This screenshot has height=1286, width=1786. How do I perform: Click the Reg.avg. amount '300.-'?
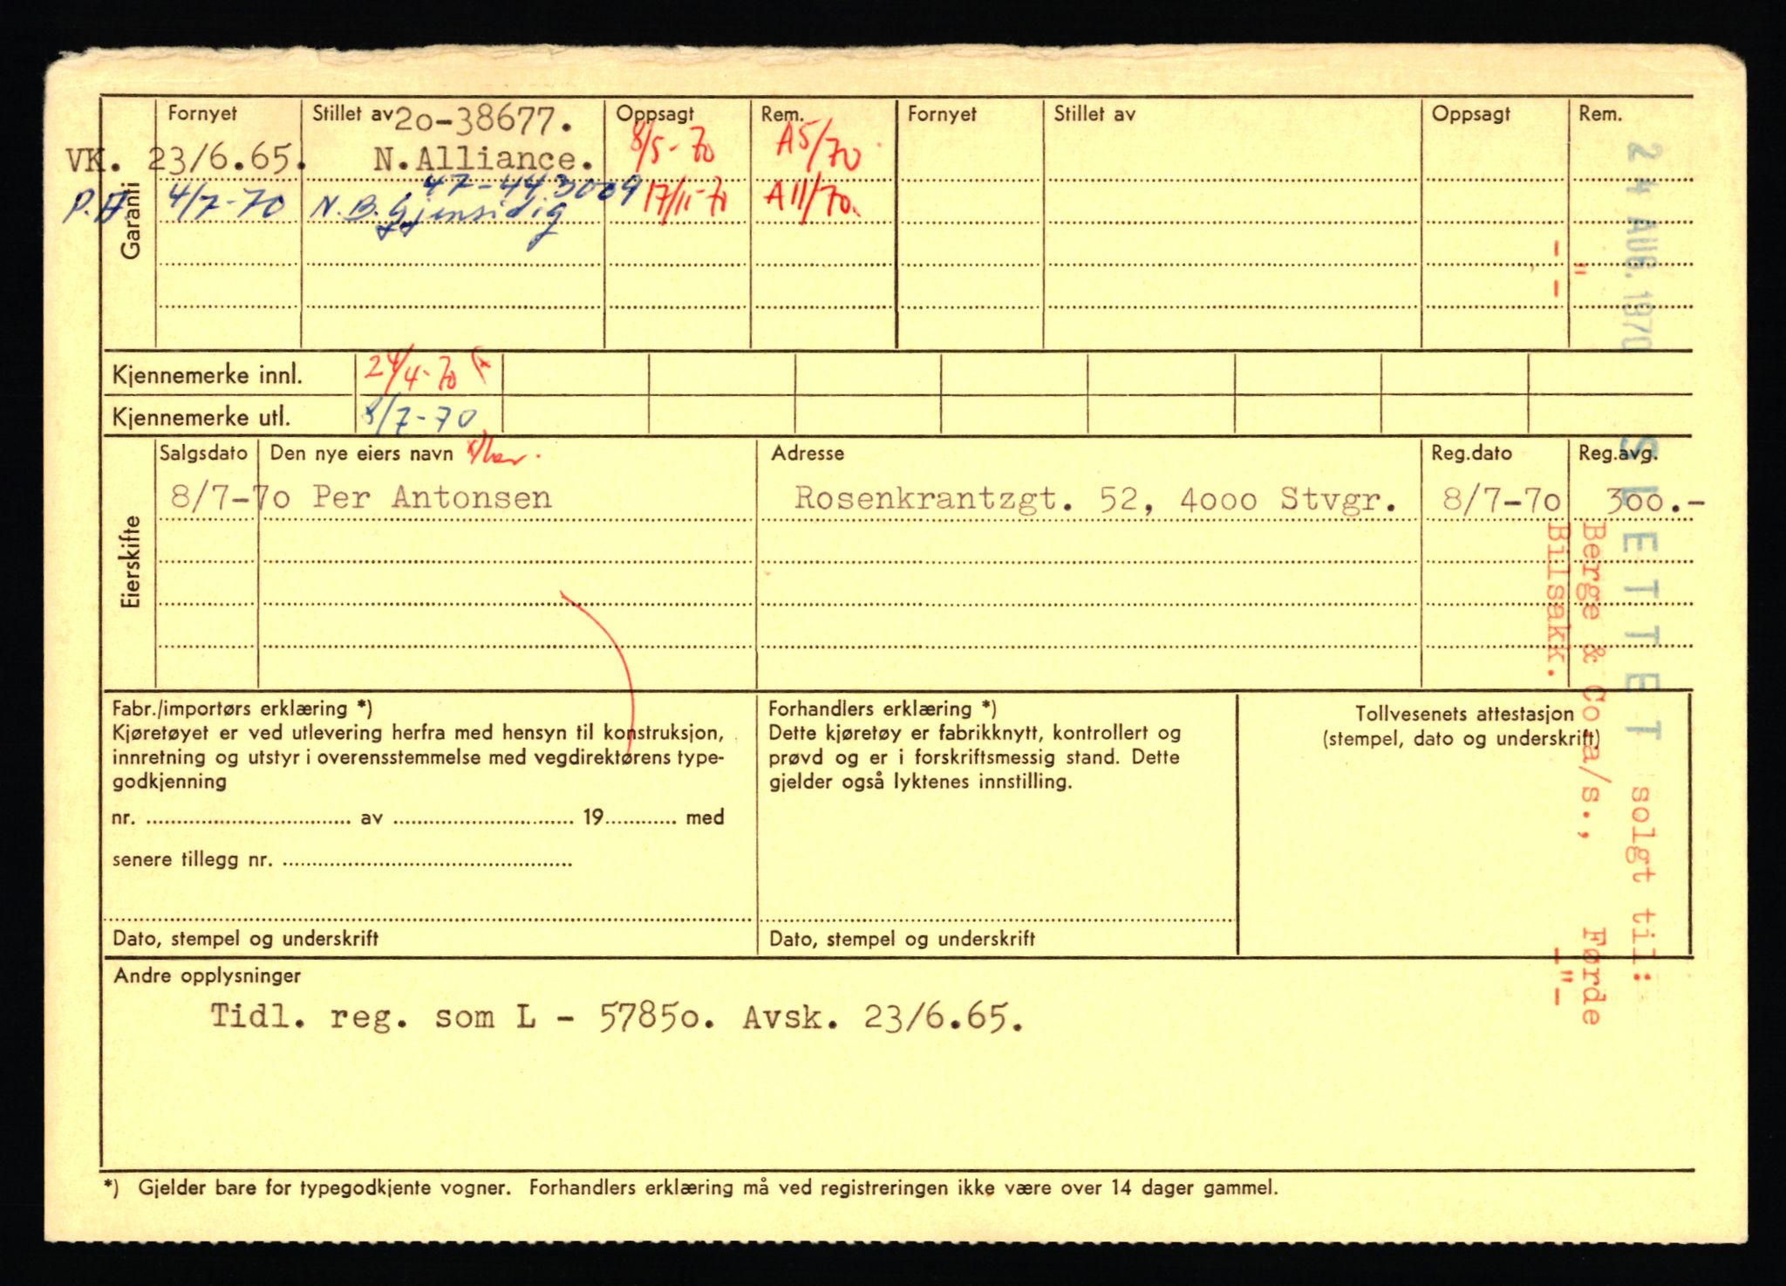click(x=1653, y=502)
